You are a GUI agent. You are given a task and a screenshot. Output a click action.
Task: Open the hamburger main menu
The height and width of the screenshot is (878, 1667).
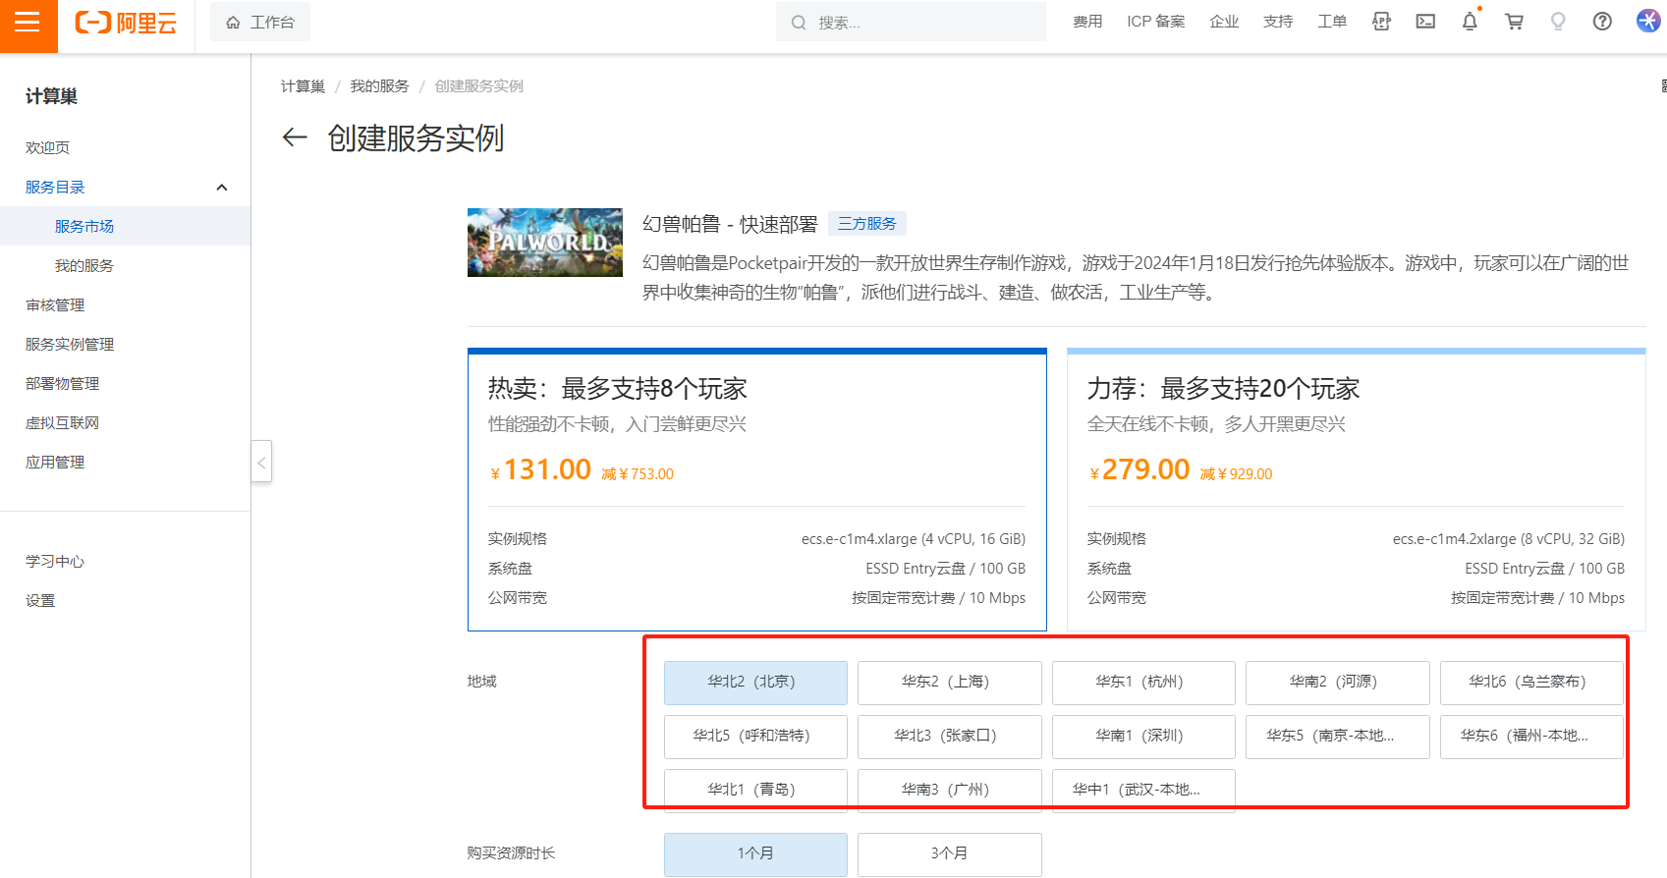pyautogui.click(x=28, y=22)
